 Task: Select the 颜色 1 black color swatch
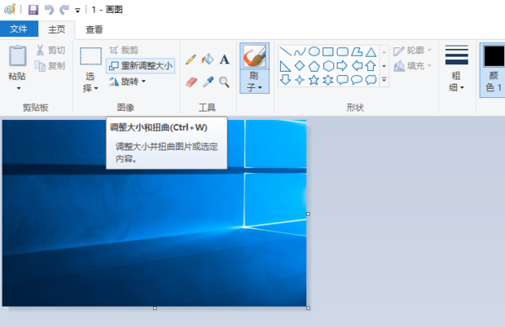(x=494, y=56)
